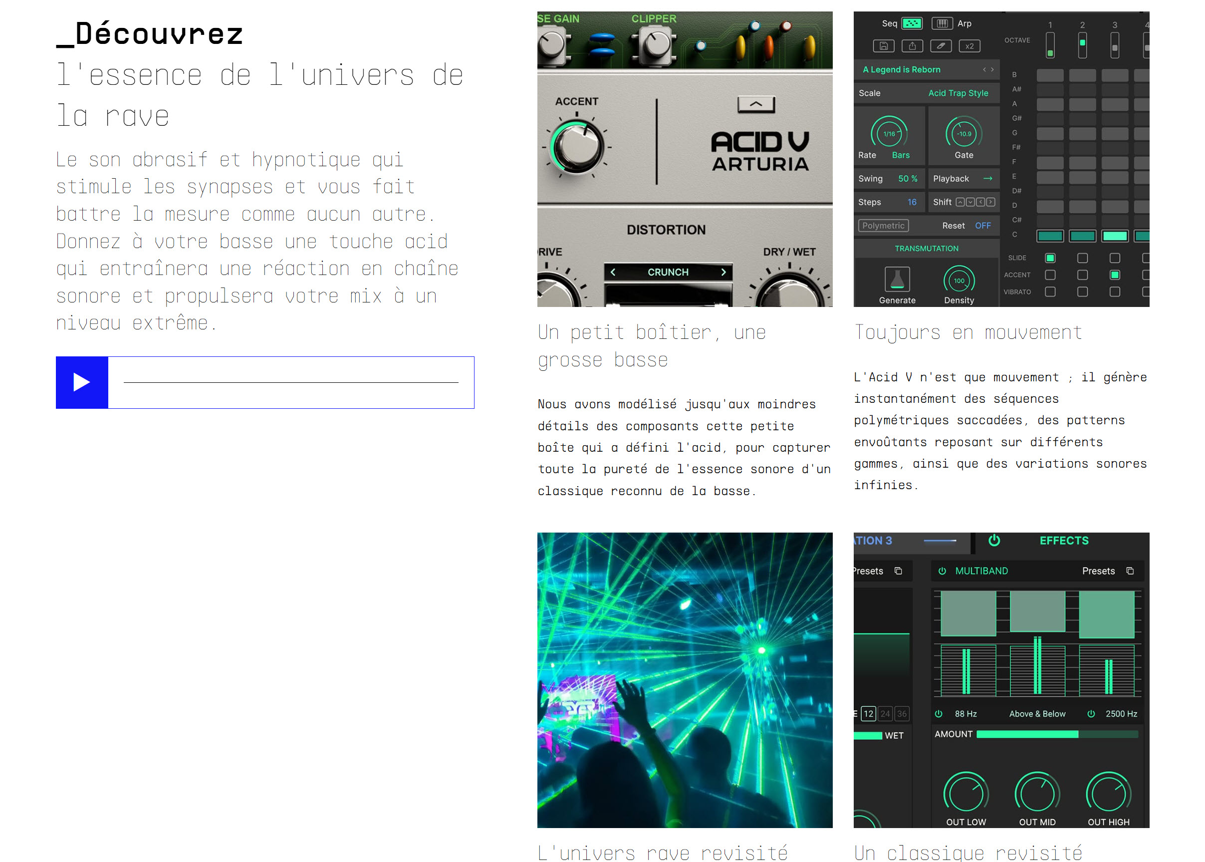Open the CRUNCH distortion type selector

pyautogui.click(x=668, y=273)
